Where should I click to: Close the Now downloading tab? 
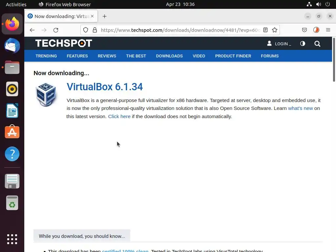pos(92,16)
